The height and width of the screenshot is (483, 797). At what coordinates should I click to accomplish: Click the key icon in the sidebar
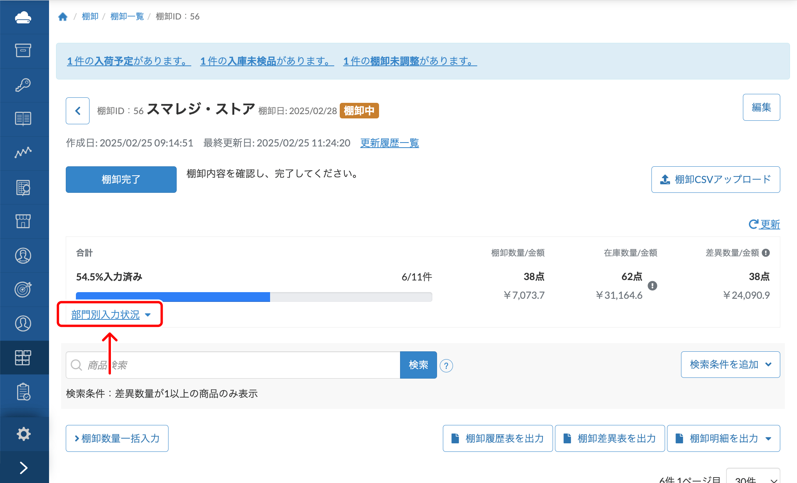click(23, 85)
